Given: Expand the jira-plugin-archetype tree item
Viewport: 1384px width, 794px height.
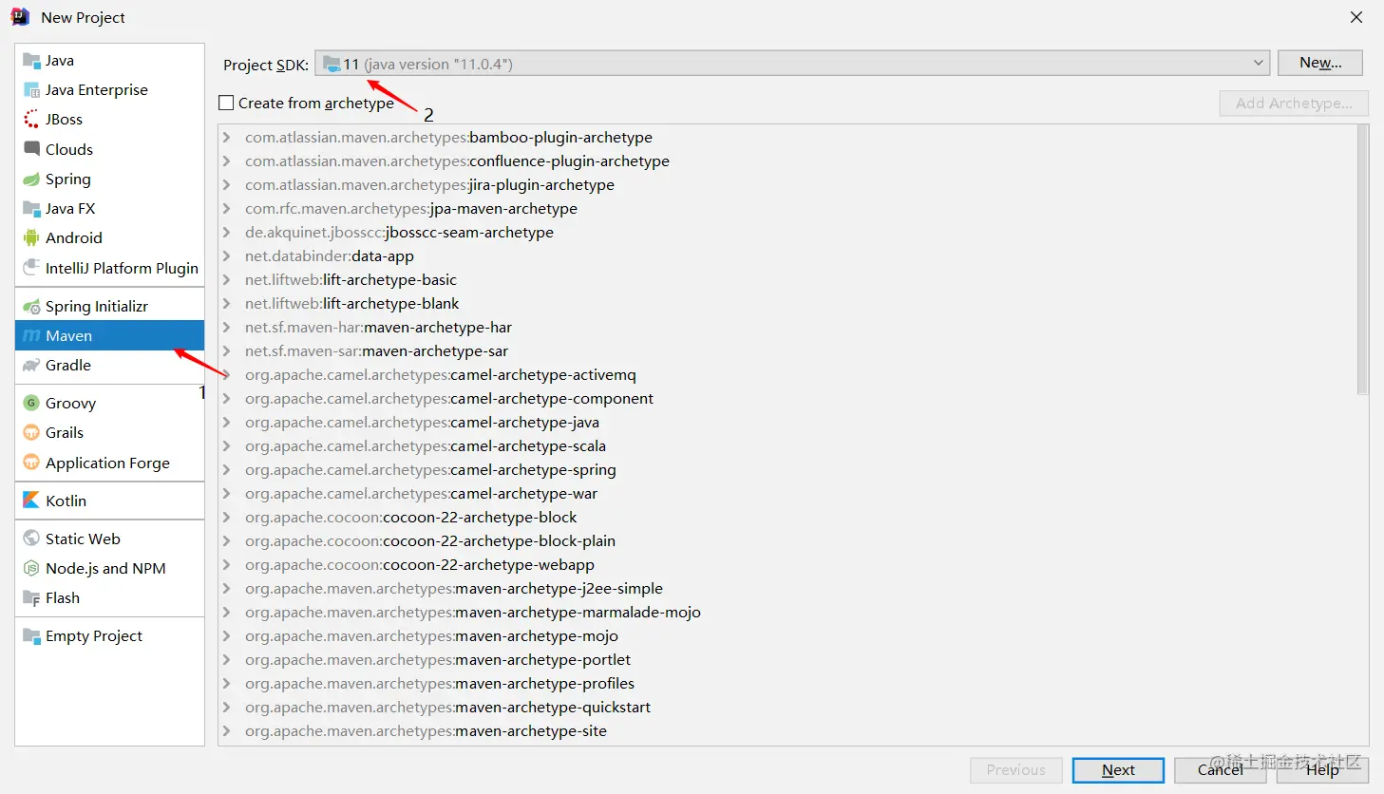Looking at the screenshot, I should (226, 184).
